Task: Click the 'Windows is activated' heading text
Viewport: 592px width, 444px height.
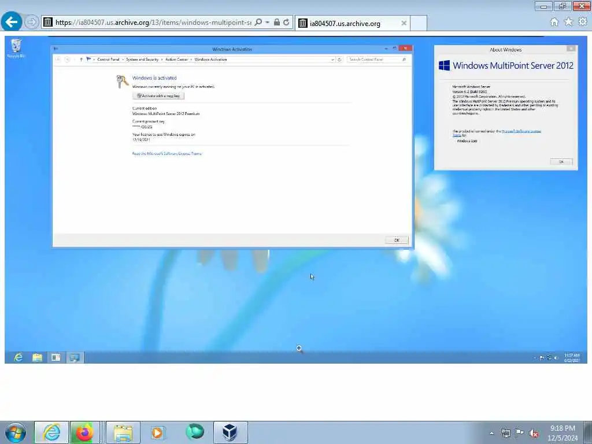Action: point(154,78)
